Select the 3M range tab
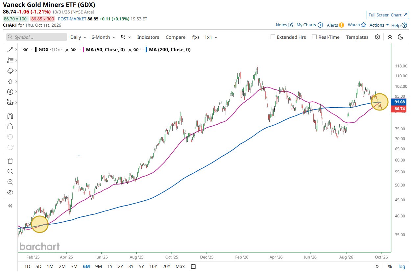412x272 pixels. (74, 266)
